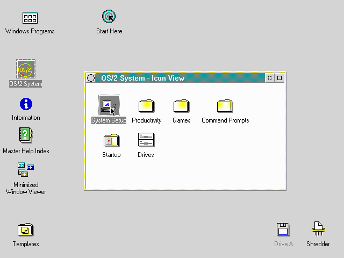Select the OS/2 System desktop icon

click(x=25, y=69)
